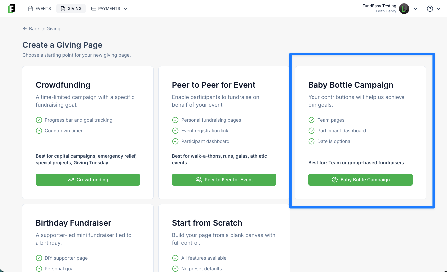Select the Birthday Fundraiser card heading
The width and height of the screenshot is (447, 272).
click(x=73, y=223)
